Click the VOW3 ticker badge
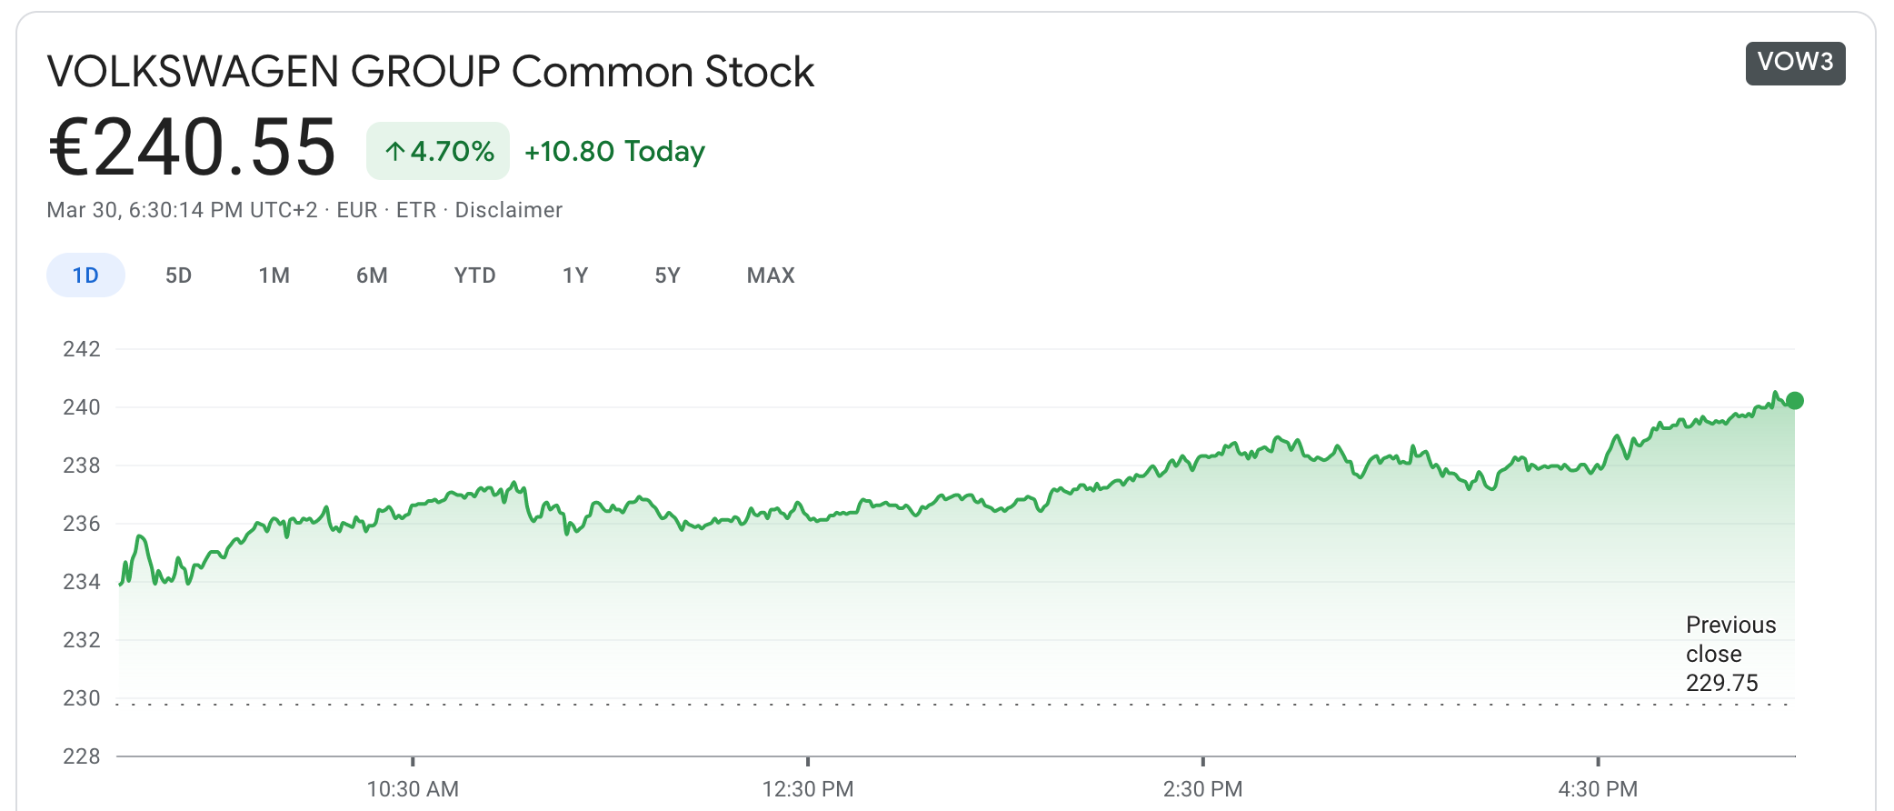Screen dimensions: 1894x811 (x=1795, y=63)
